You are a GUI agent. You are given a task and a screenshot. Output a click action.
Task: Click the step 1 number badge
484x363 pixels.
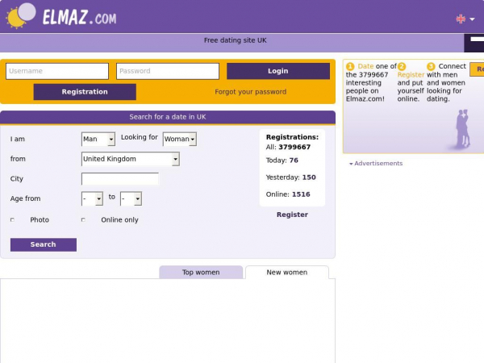[x=350, y=66]
